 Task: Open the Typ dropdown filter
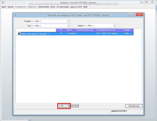(69, 26)
